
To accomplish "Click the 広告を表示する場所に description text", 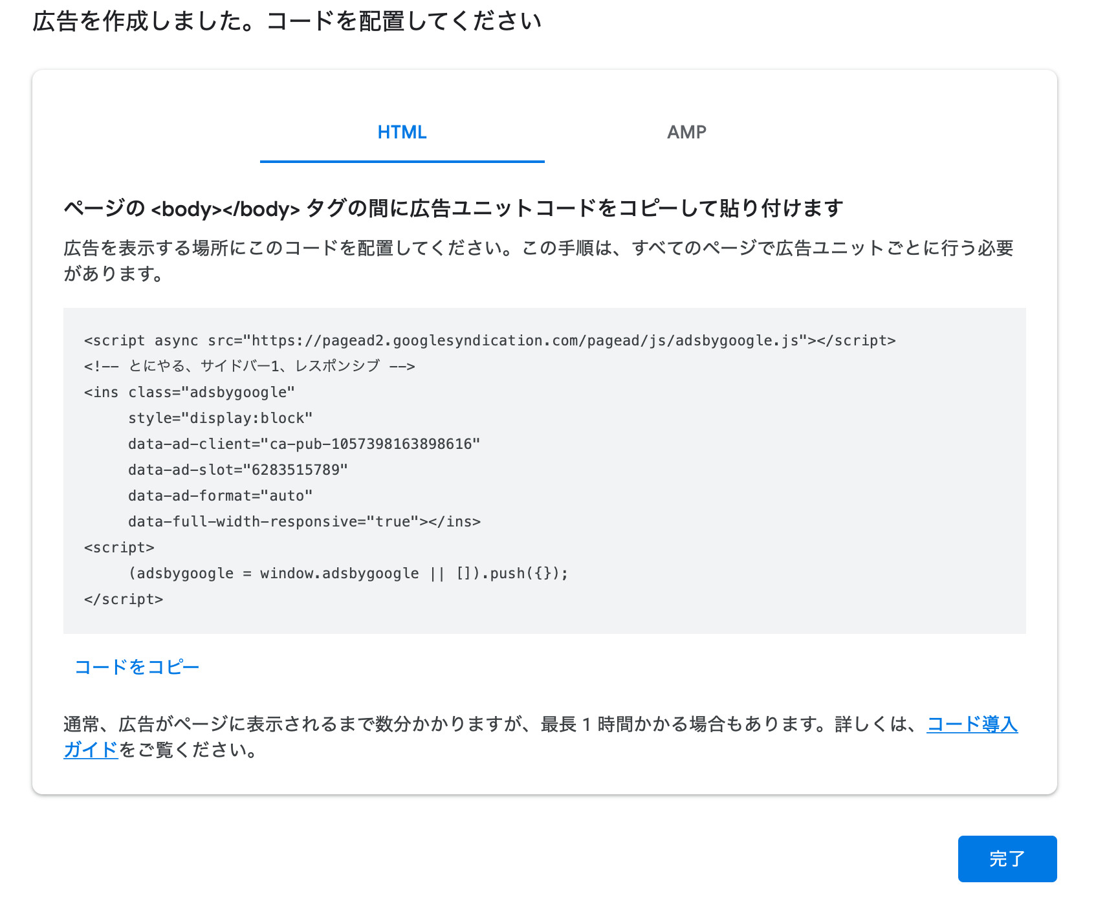I will 538,261.
